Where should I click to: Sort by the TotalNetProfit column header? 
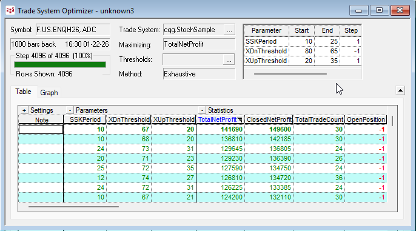[x=220, y=119]
